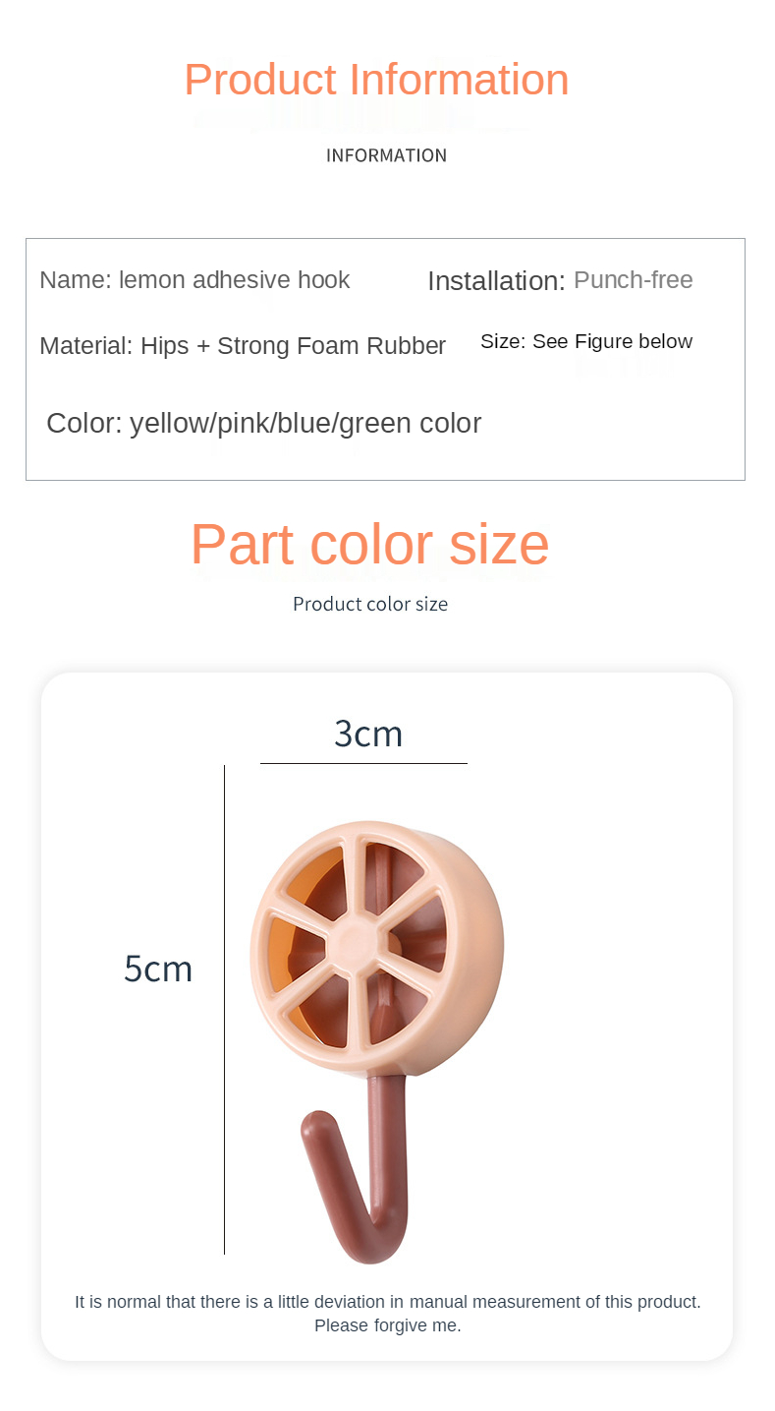
Task: Click the "Product color size" subtitle
Action: pyautogui.click(x=370, y=604)
